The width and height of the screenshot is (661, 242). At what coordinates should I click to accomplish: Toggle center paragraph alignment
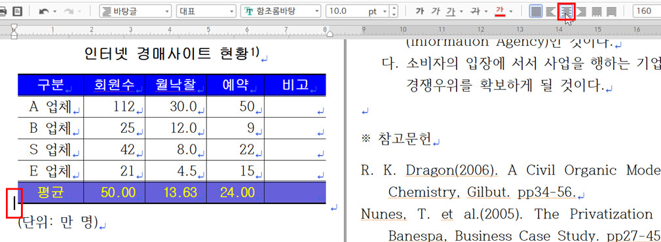click(566, 11)
